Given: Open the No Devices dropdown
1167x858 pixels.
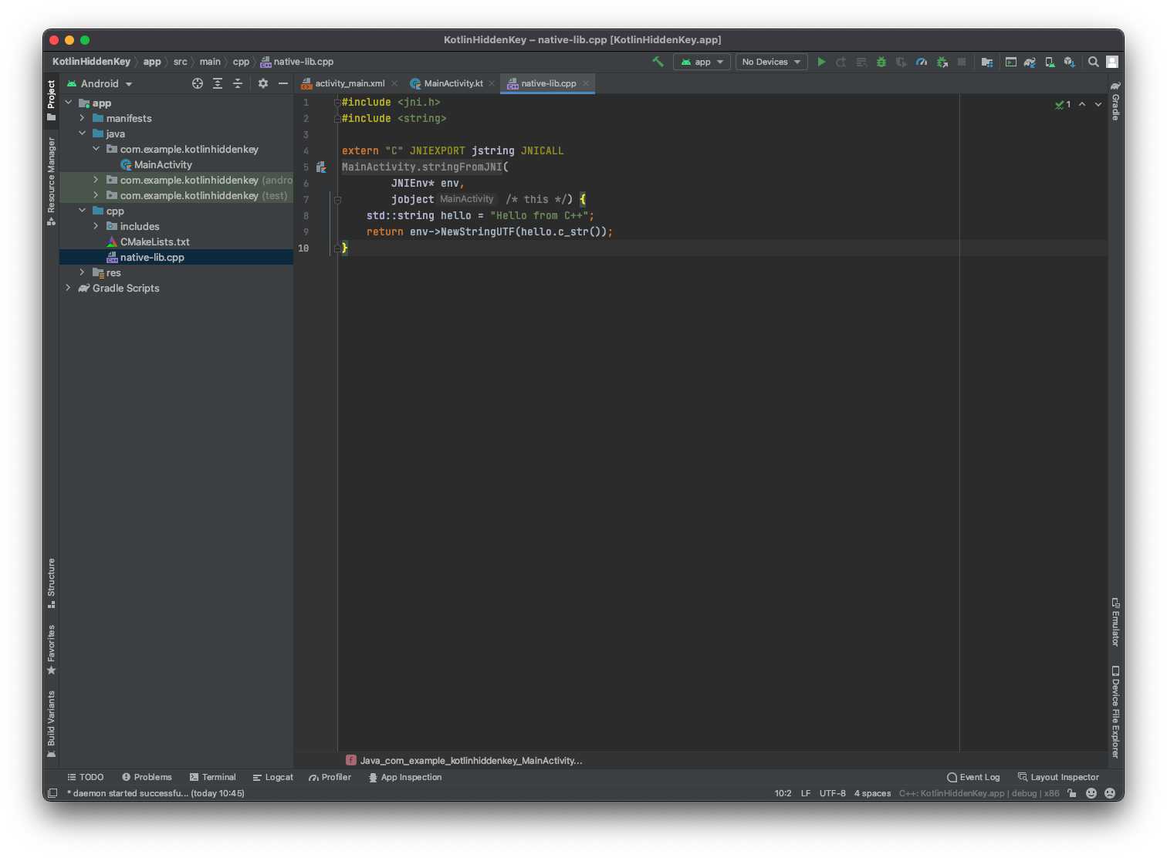Looking at the screenshot, I should click(x=770, y=62).
